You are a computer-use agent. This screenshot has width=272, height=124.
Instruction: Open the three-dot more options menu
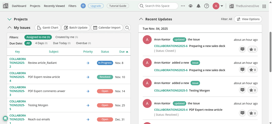pyautogui.click(x=183, y=6)
